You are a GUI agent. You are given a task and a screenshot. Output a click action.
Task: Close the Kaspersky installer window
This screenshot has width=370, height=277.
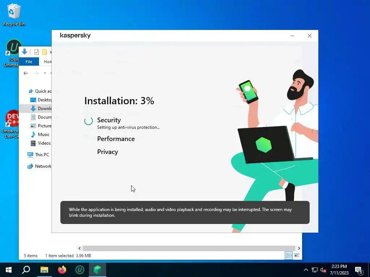click(x=310, y=36)
